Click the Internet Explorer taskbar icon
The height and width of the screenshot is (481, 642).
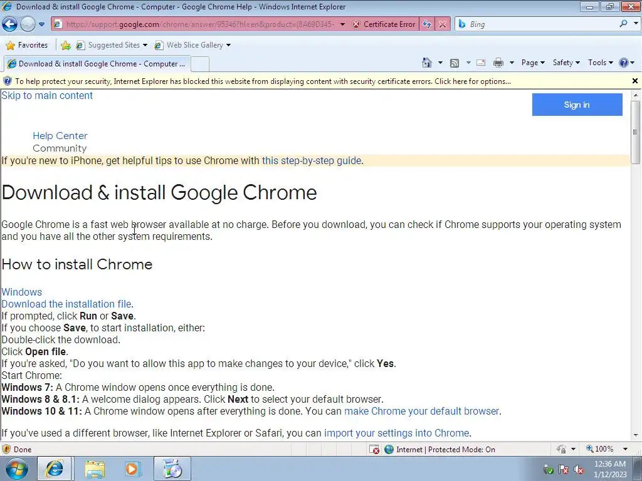[55, 468]
